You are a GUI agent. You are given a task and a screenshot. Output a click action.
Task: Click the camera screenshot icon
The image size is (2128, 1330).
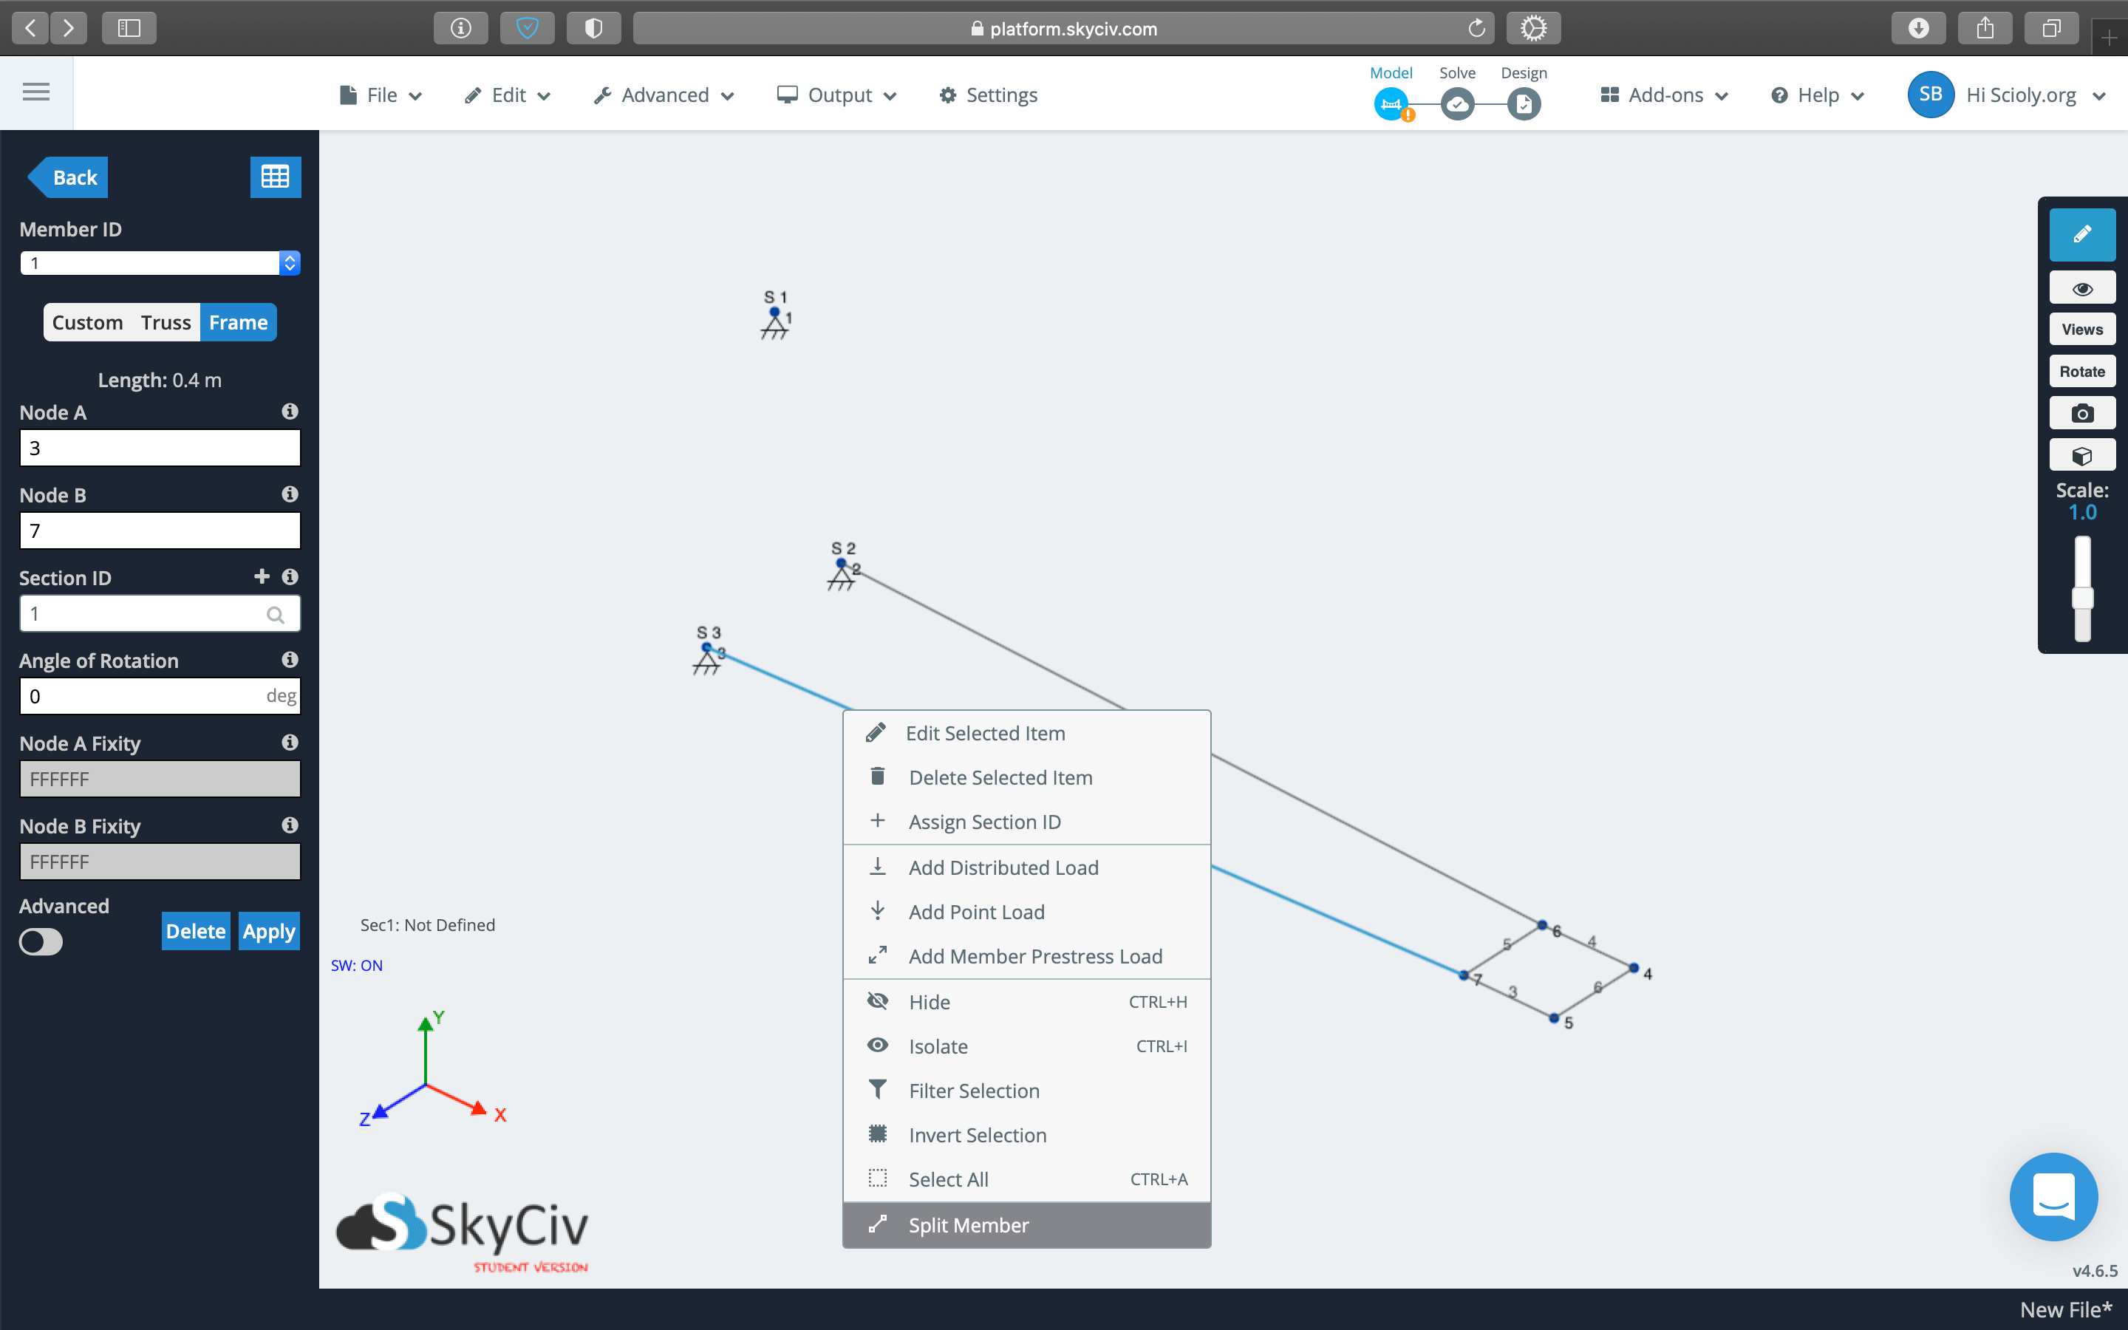coord(2081,414)
